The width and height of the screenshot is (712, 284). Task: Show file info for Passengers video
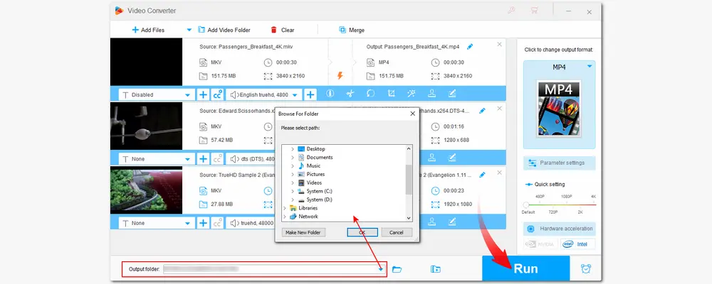pos(330,94)
